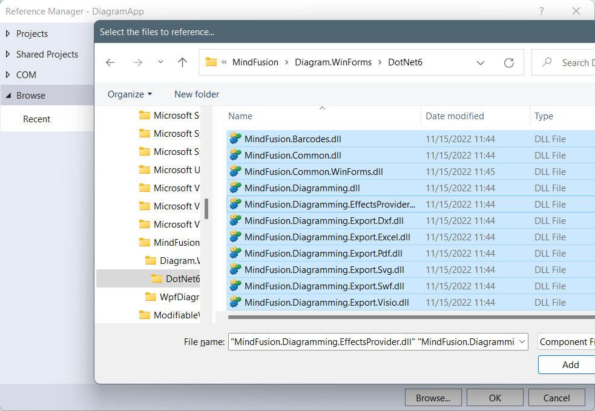
Task: Open the File name dropdown arrow
Action: coord(522,342)
